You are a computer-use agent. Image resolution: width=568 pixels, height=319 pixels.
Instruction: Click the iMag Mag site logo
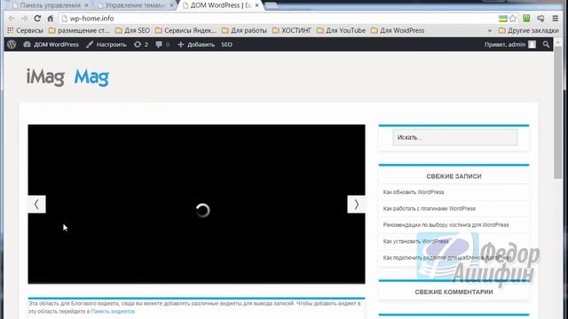[x=67, y=77]
